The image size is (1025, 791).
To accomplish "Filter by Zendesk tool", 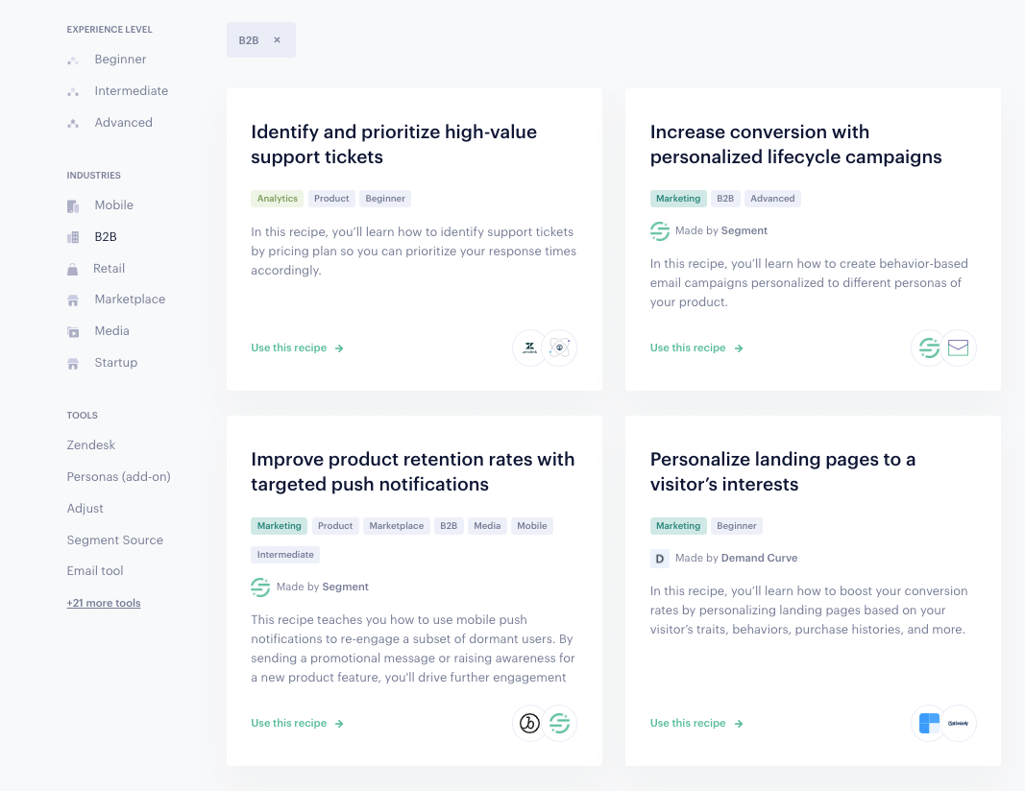I will click(91, 444).
